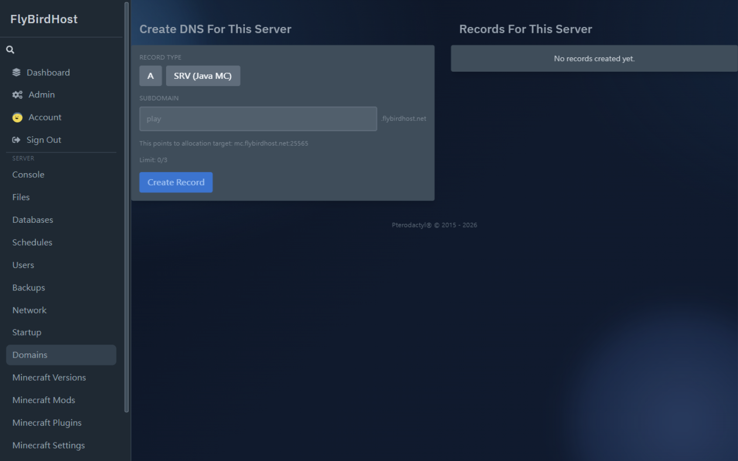Click the '.flybirdhost.net' domain suffix text
738x461 pixels.
[404, 118]
